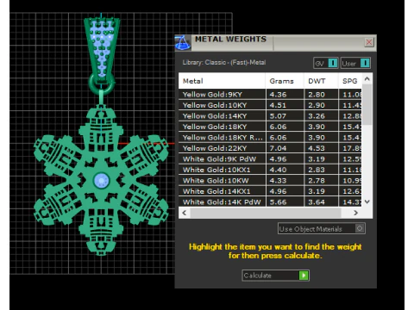Click DWT value 3.64 for 14K PdW
The height and width of the screenshot is (310, 414).
317,202
